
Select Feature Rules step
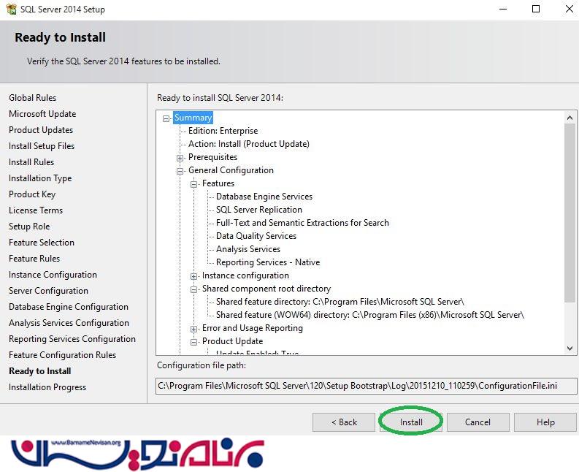coord(34,259)
